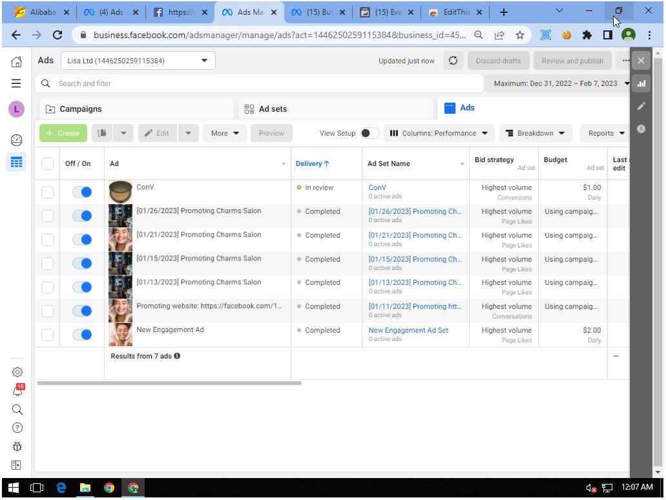Open the Windows Start menu
Viewport: 666px width, 500px height.
14,488
